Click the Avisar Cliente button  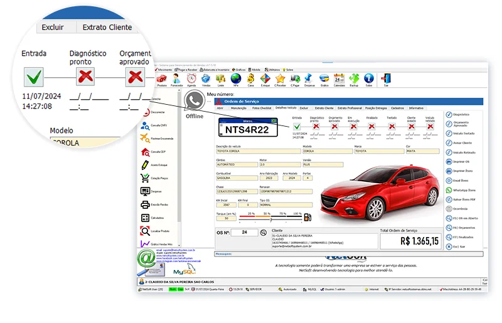pyautogui.click(x=459, y=143)
